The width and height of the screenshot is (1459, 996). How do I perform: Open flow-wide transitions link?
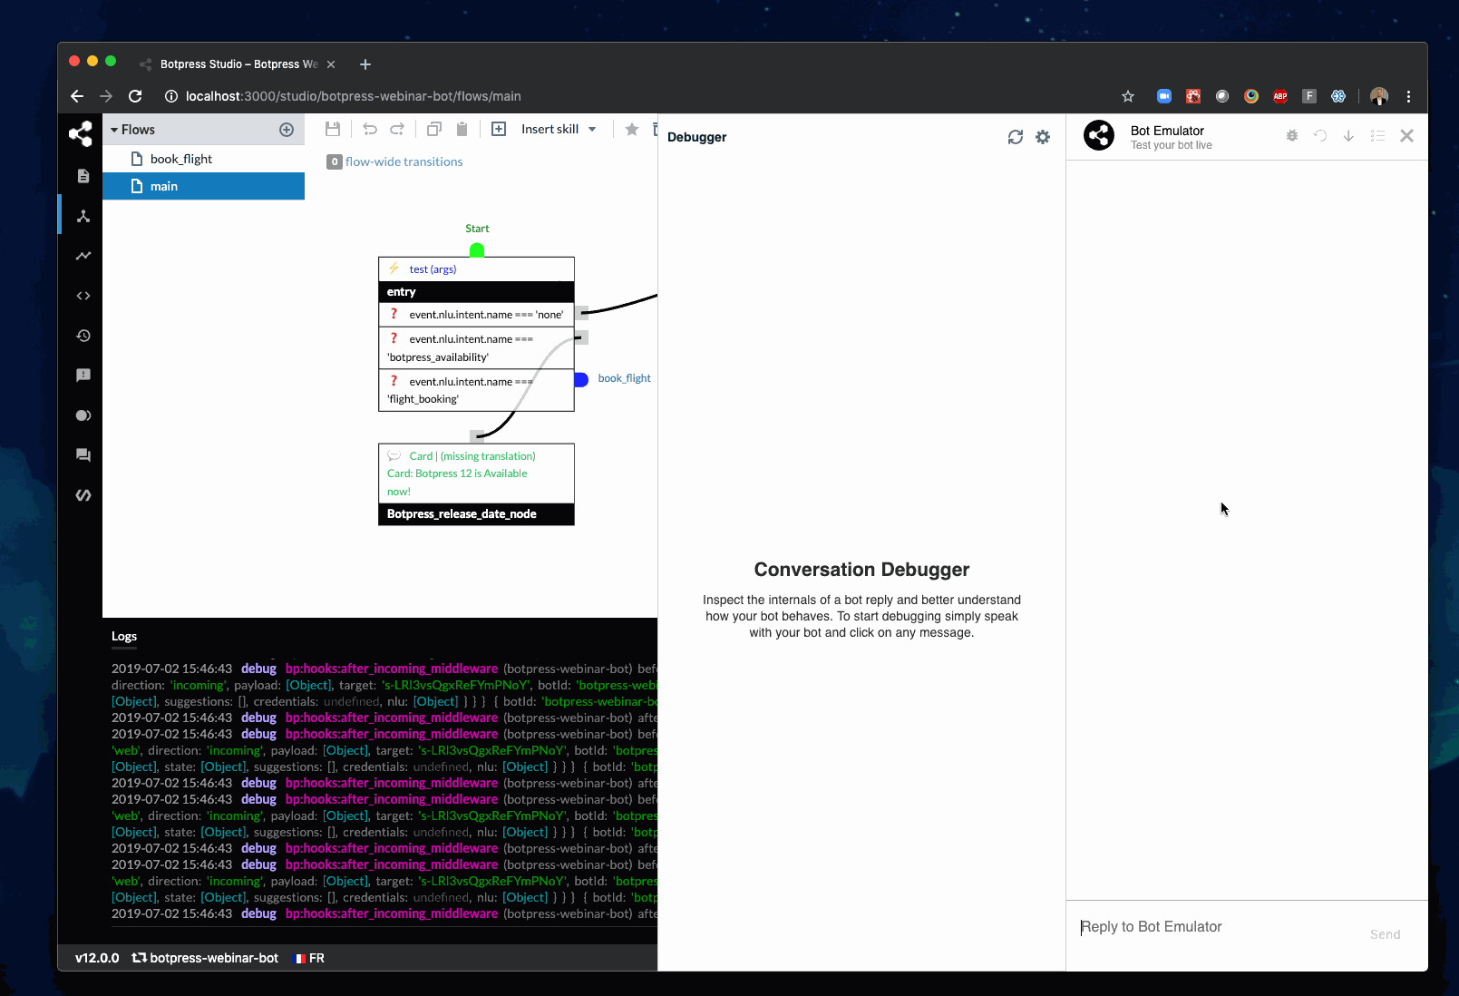404,161
